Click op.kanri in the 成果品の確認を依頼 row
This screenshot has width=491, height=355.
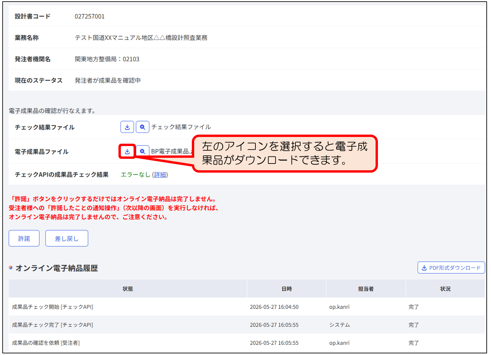pyautogui.click(x=339, y=343)
